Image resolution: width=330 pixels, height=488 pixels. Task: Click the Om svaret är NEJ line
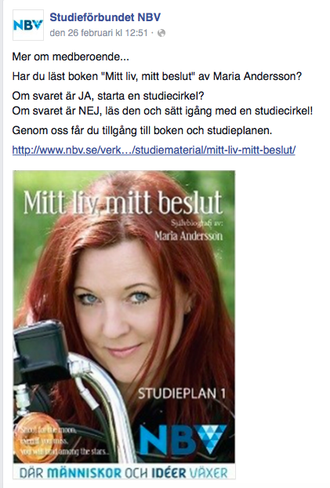click(162, 111)
